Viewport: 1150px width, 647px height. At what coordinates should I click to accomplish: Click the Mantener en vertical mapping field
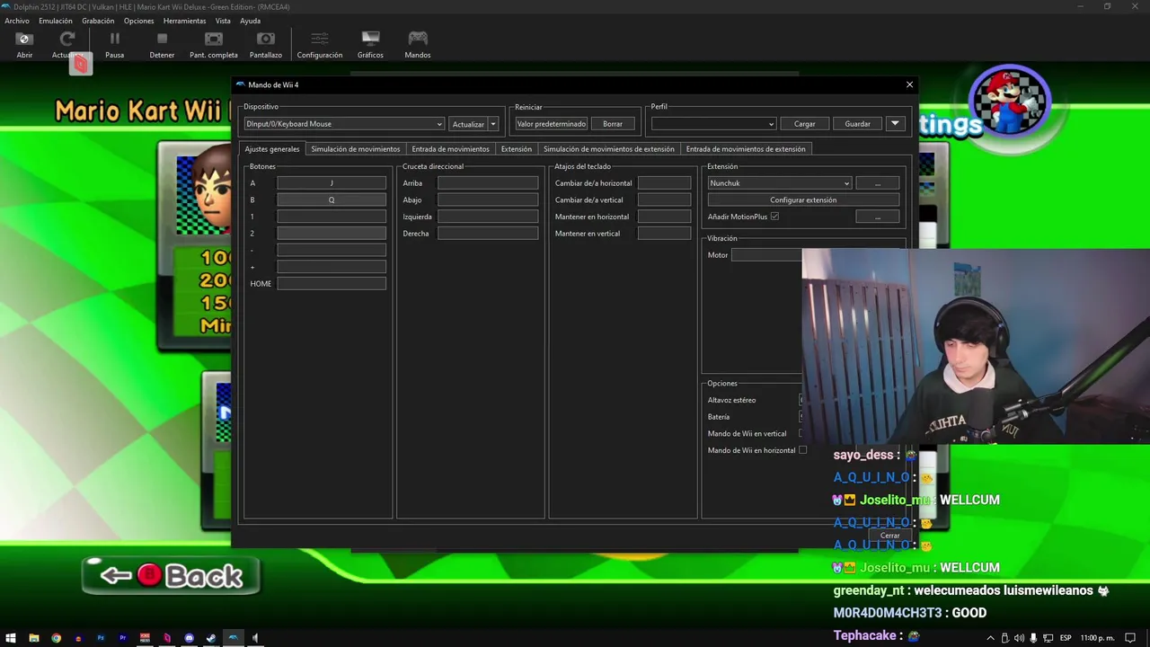(664, 234)
